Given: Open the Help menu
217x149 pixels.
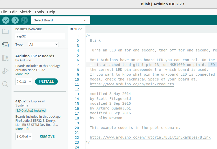Looking at the screenshot, I should click(x=51, y=12).
